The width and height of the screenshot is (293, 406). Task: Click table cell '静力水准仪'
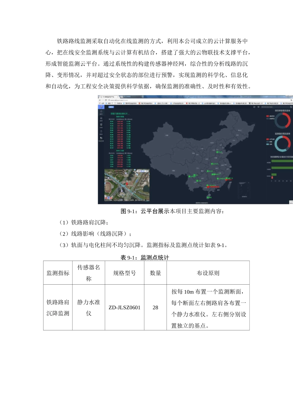point(89,308)
